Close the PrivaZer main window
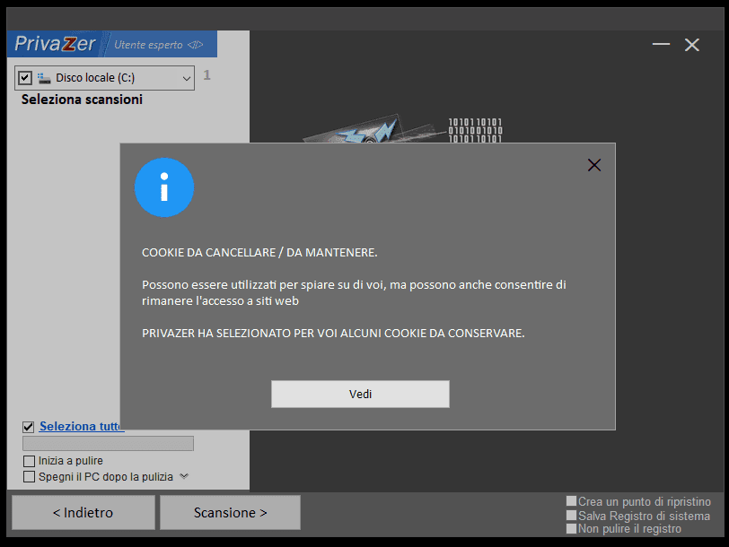 (x=692, y=45)
